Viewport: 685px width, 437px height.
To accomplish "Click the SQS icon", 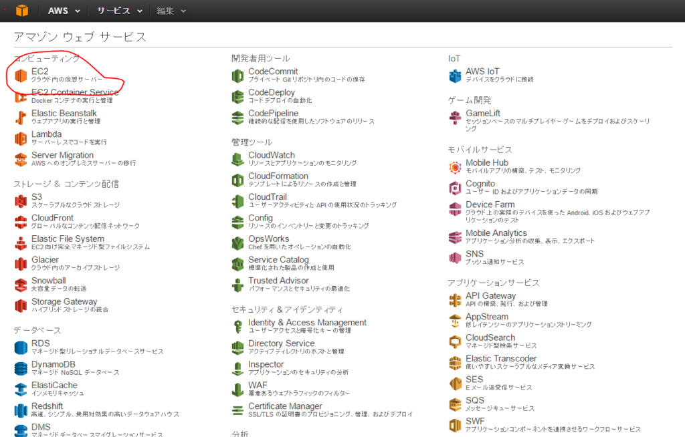I will tap(455, 405).
